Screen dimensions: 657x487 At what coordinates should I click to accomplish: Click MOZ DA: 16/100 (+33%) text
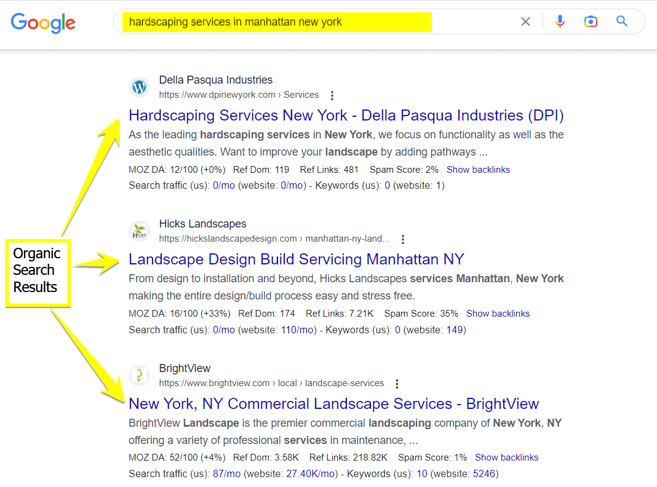[x=180, y=314]
